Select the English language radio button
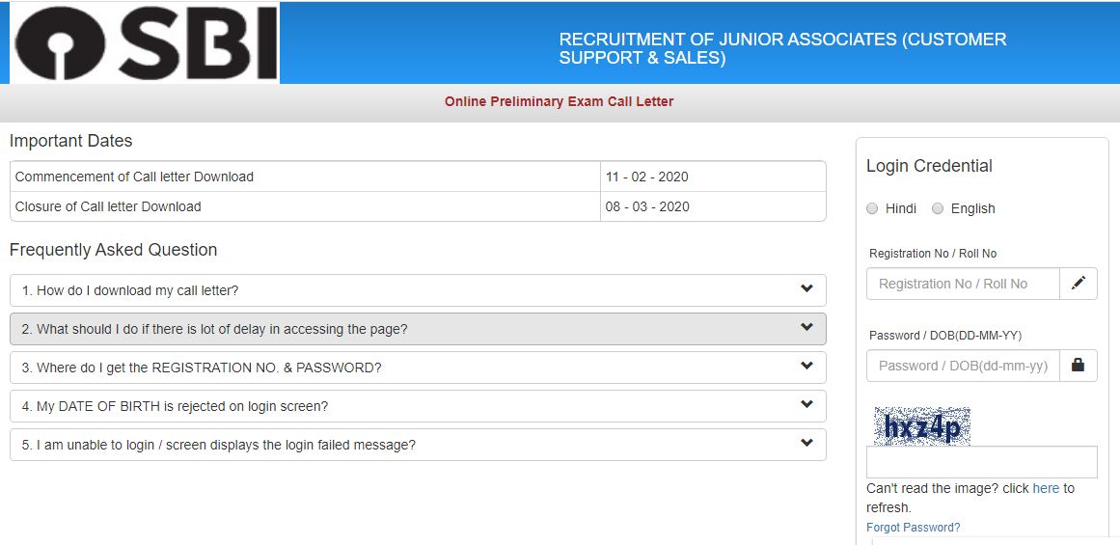Screen dimensions: 1120x545 click(938, 208)
